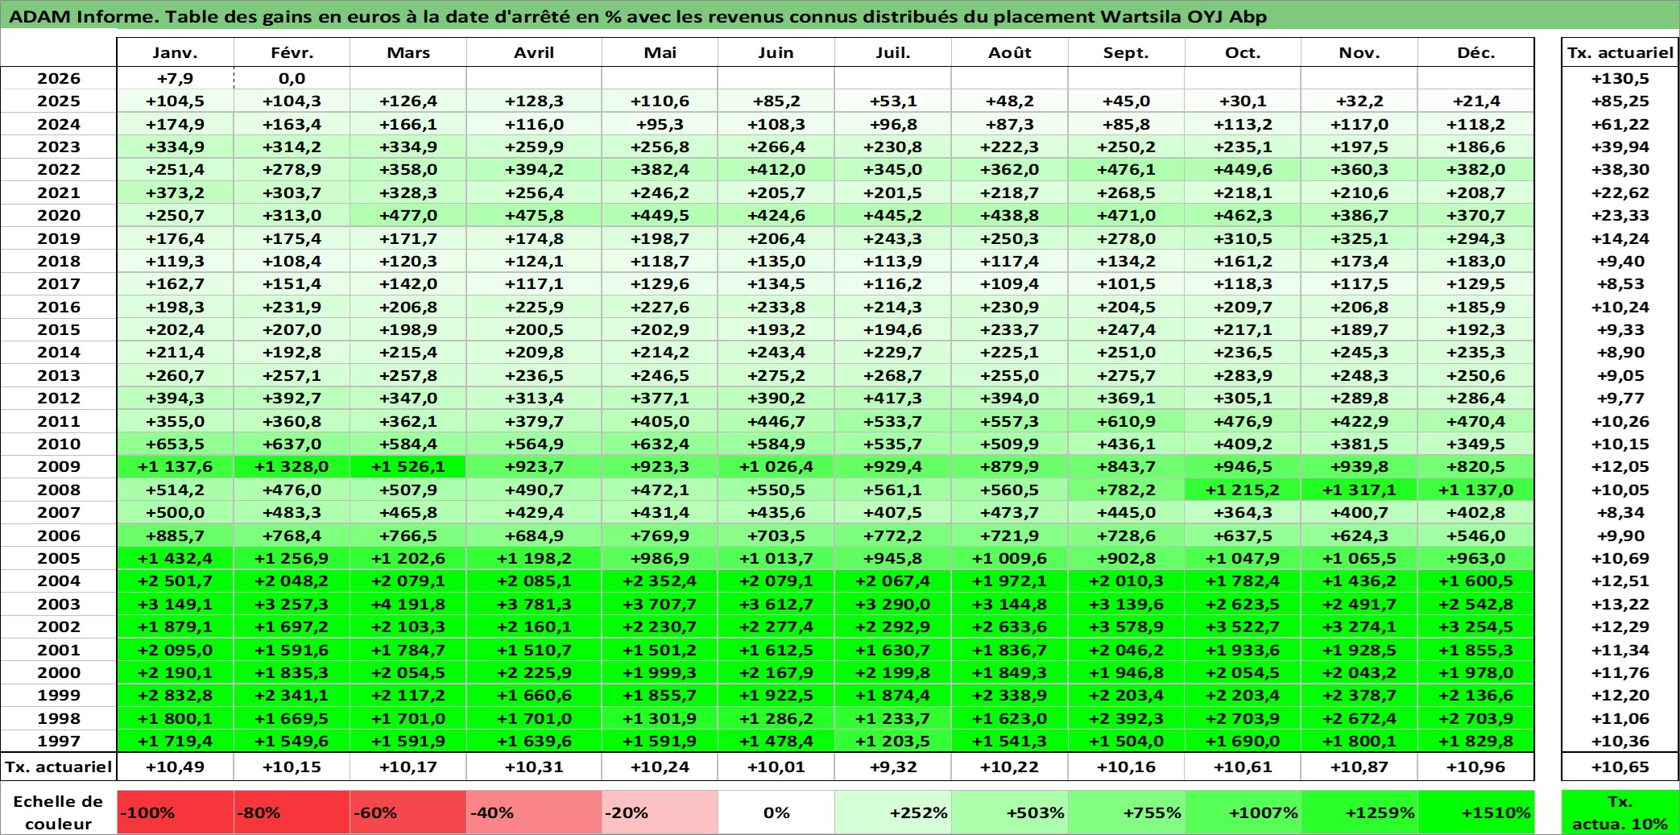
Task: Select the -80% red scale swatch
Action: coord(292,812)
